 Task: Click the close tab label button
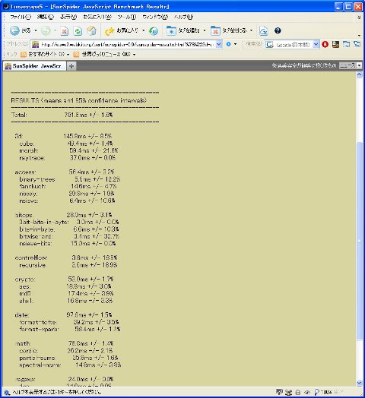point(234,30)
